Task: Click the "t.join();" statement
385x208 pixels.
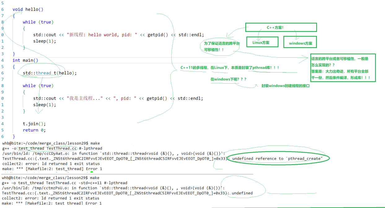Action: (34, 124)
